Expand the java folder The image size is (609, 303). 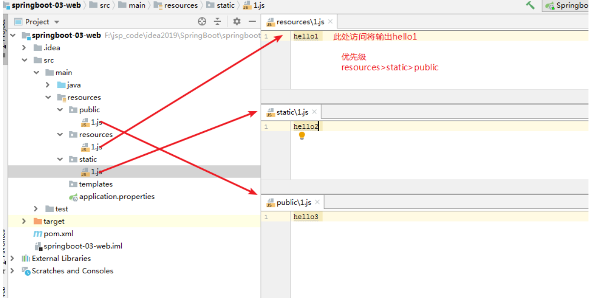tap(48, 85)
